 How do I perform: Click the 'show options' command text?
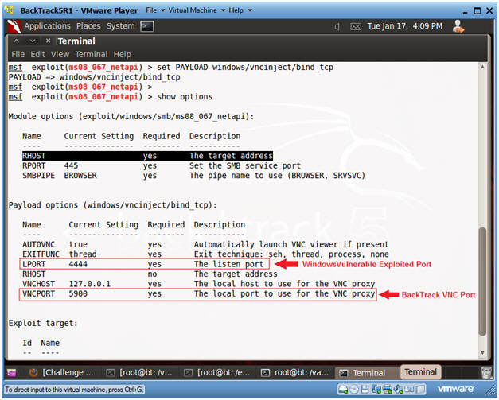[x=185, y=97]
